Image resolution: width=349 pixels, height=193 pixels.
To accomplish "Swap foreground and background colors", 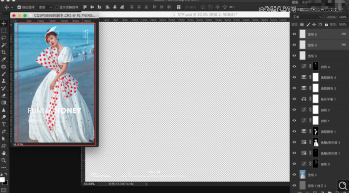I will pyautogui.click(x=6, y=174).
